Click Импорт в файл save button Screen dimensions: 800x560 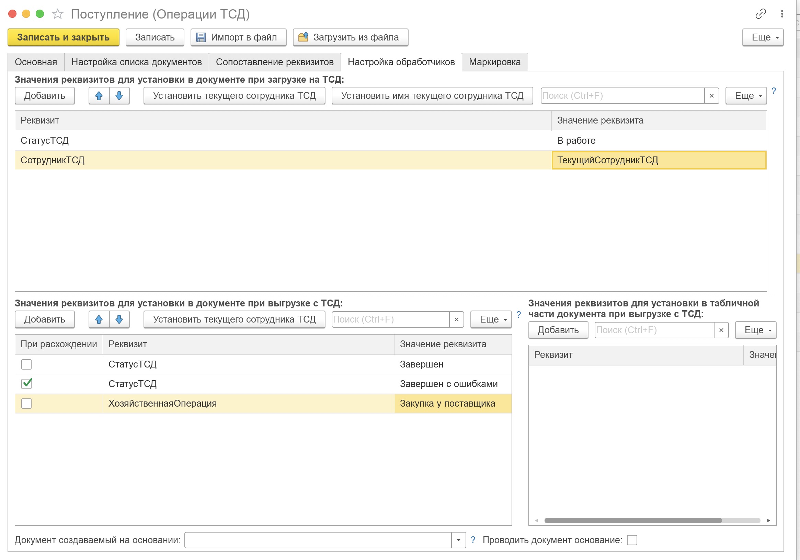(238, 37)
